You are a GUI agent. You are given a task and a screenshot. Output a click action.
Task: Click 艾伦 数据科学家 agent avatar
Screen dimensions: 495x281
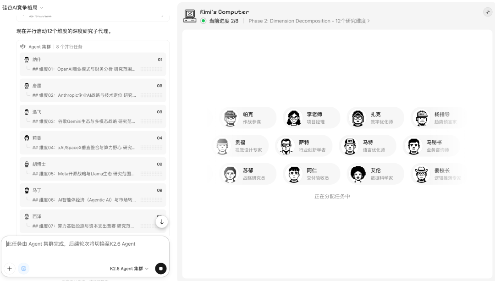coord(357,174)
